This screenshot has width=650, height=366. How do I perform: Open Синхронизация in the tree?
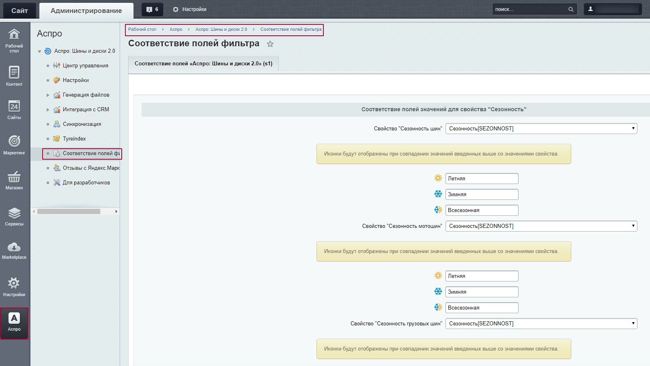(x=82, y=124)
